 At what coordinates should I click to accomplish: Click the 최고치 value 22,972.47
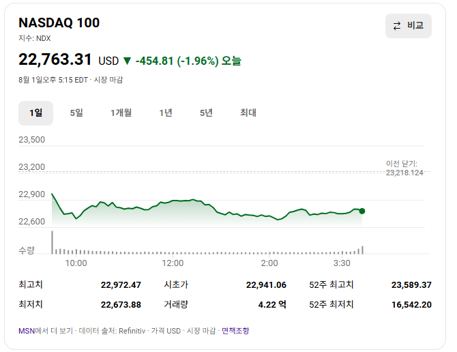point(121,285)
